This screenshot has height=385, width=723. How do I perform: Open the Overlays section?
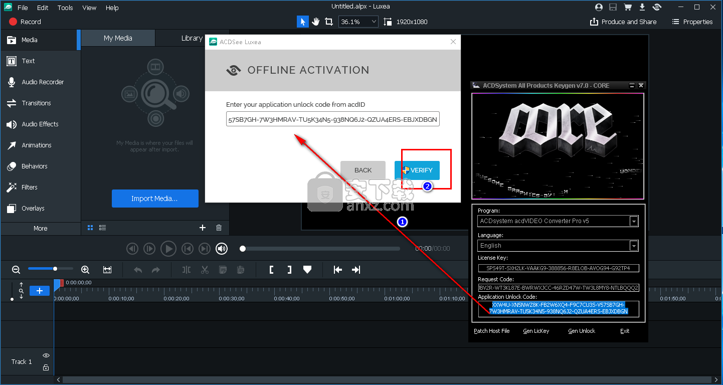coord(40,208)
